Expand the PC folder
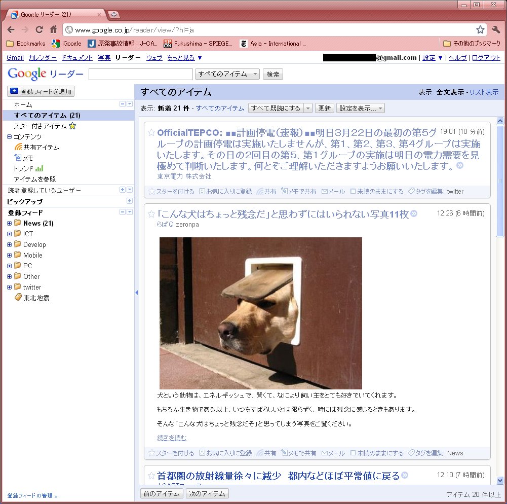 (10, 266)
